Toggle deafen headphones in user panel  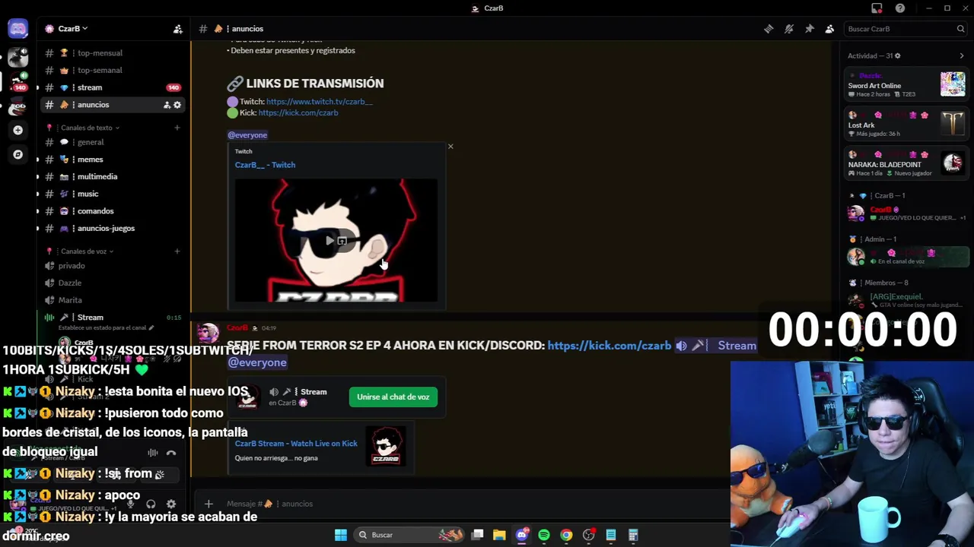coord(151,504)
